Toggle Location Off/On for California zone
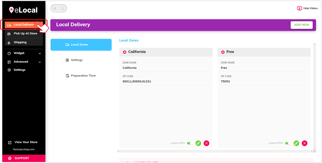The height and width of the screenshot is (163, 322). tap(190, 143)
